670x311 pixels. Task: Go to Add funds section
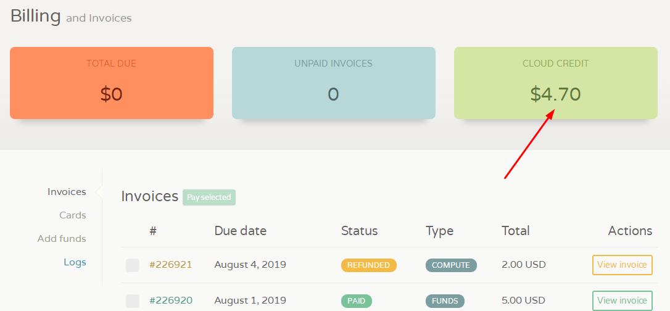point(62,239)
